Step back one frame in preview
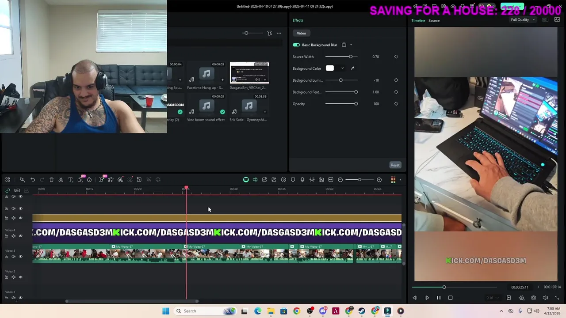This screenshot has height=318, width=566. click(x=415, y=298)
